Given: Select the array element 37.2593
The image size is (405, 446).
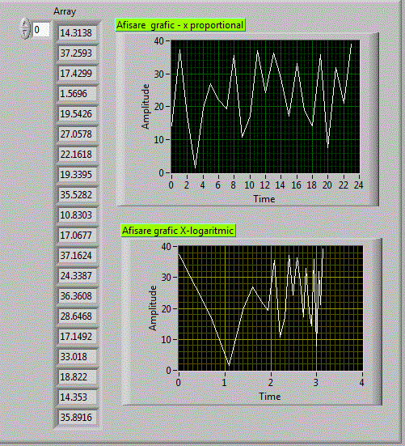Looking at the screenshot, I should coord(76,53).
